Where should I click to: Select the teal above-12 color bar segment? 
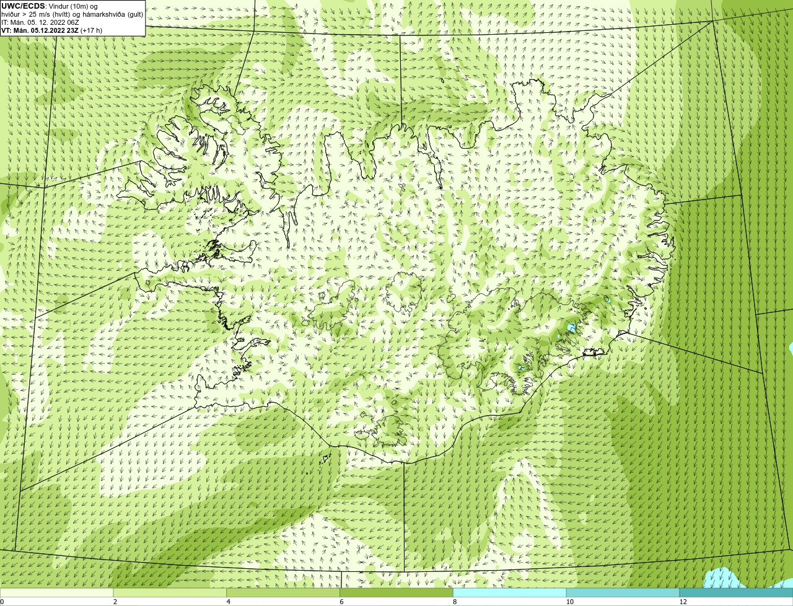point(736,593)
